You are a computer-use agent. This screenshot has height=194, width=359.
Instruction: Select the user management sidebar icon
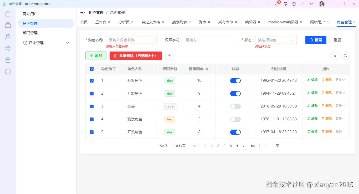[x=8, y=37]
